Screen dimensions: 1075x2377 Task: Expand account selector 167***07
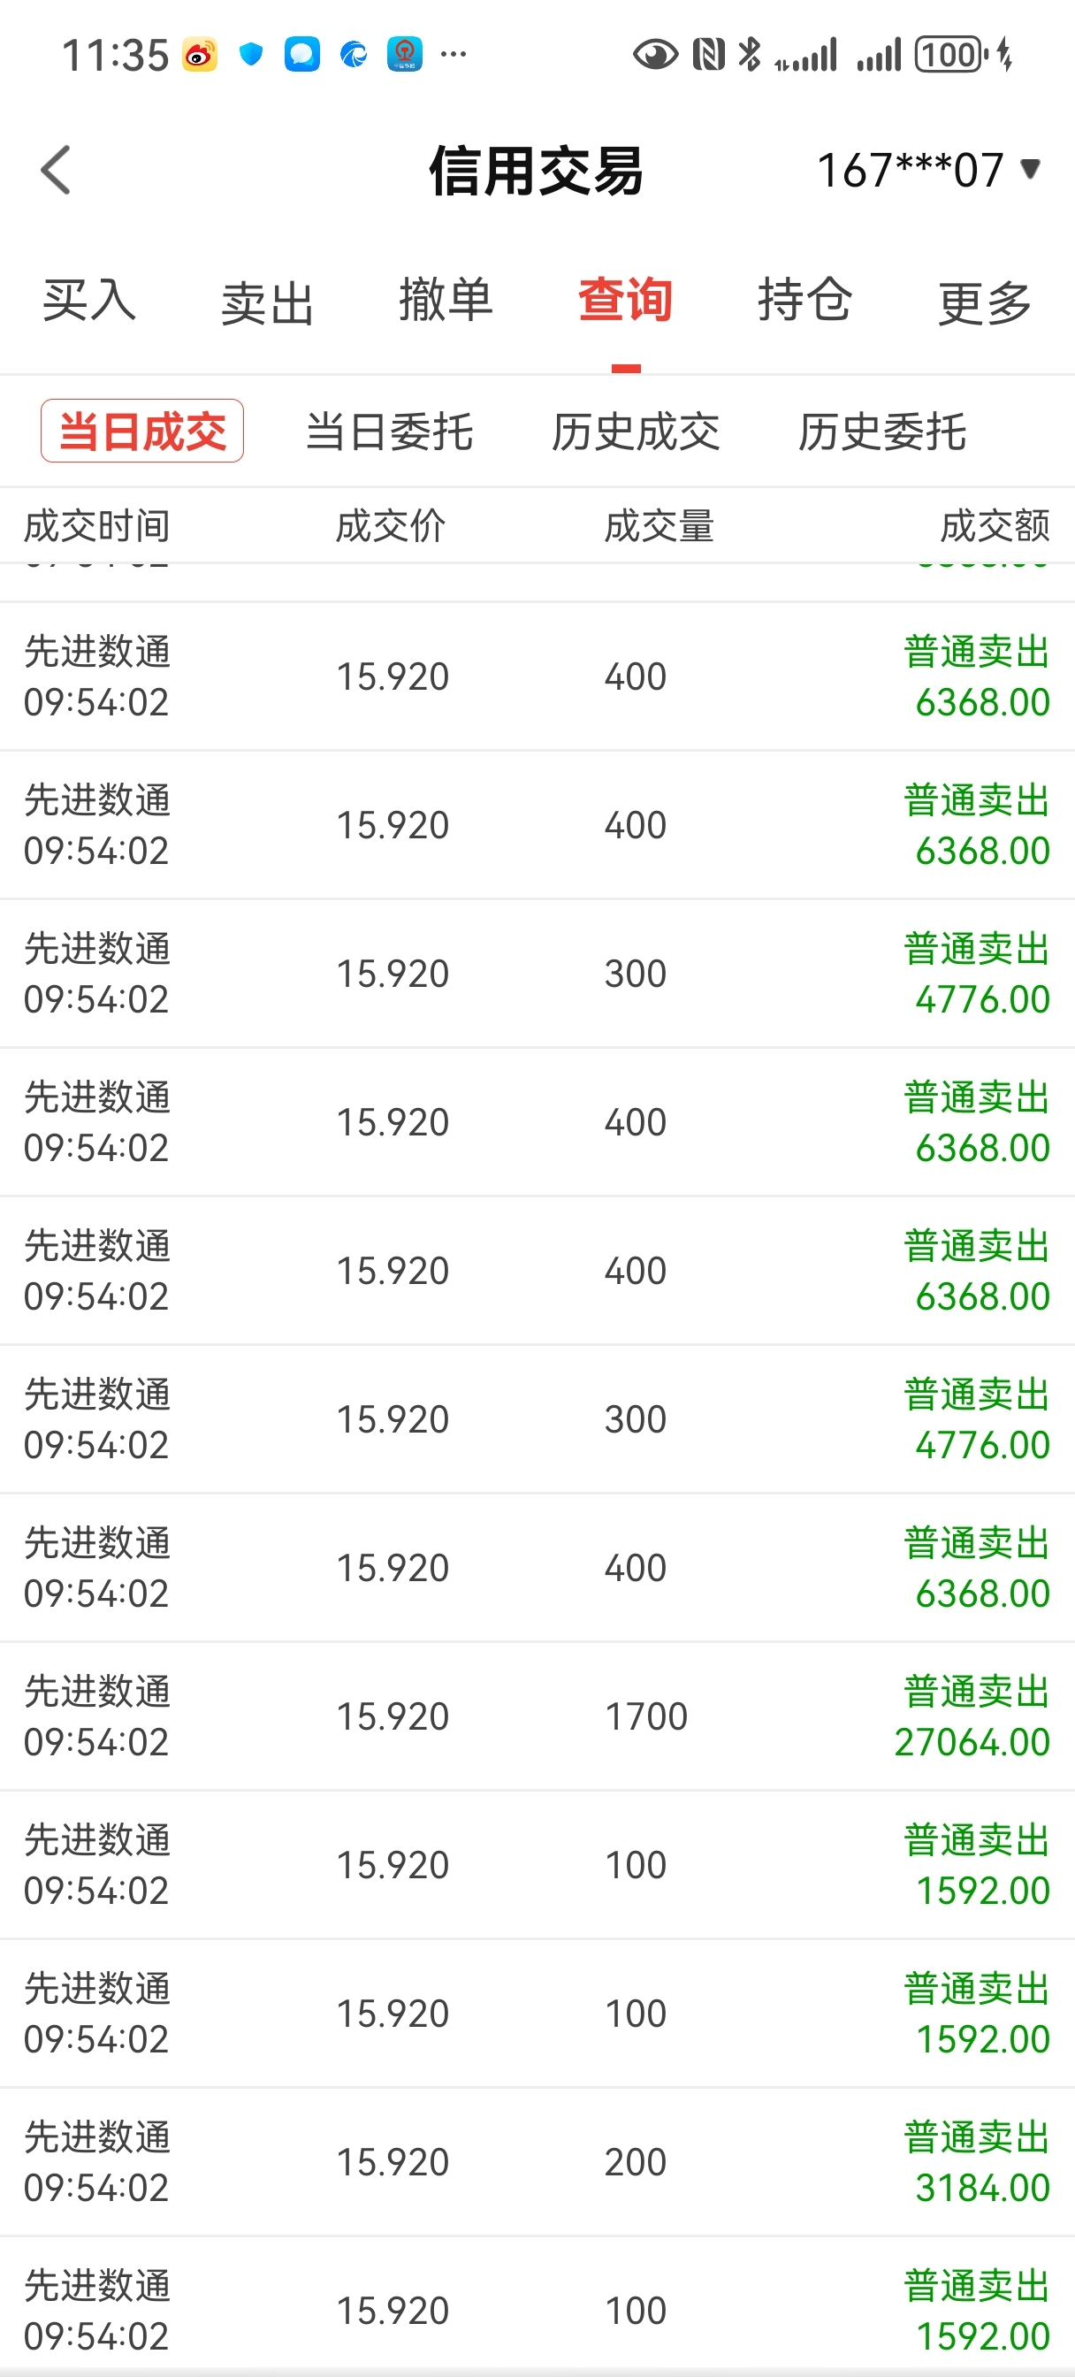928,171
